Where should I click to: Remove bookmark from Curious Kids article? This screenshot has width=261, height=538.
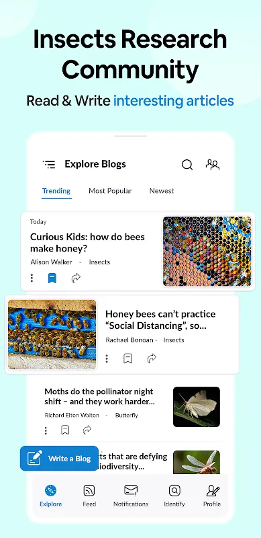[52, 278]
